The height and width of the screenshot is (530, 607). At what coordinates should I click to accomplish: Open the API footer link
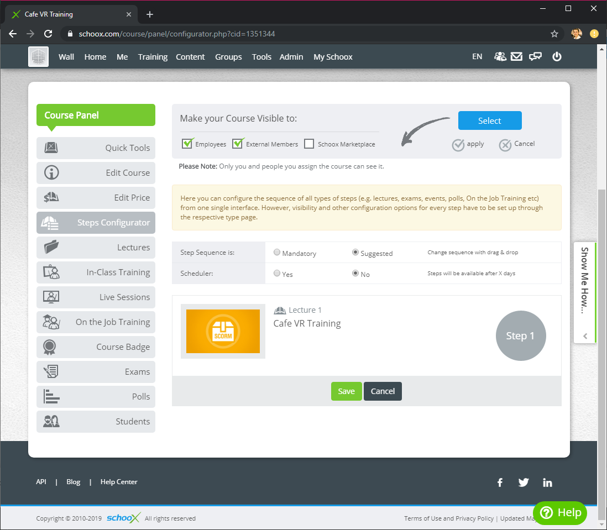point(41,482)
